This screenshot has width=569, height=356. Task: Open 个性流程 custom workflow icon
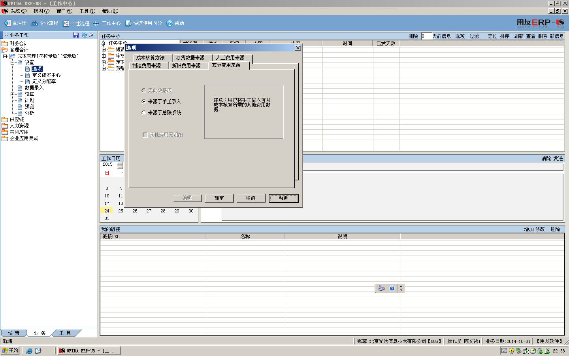[x=66, y=23]
